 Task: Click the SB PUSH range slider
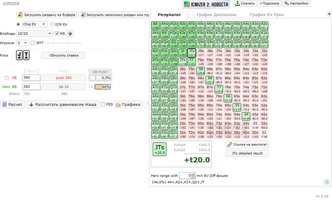point(100,78)
